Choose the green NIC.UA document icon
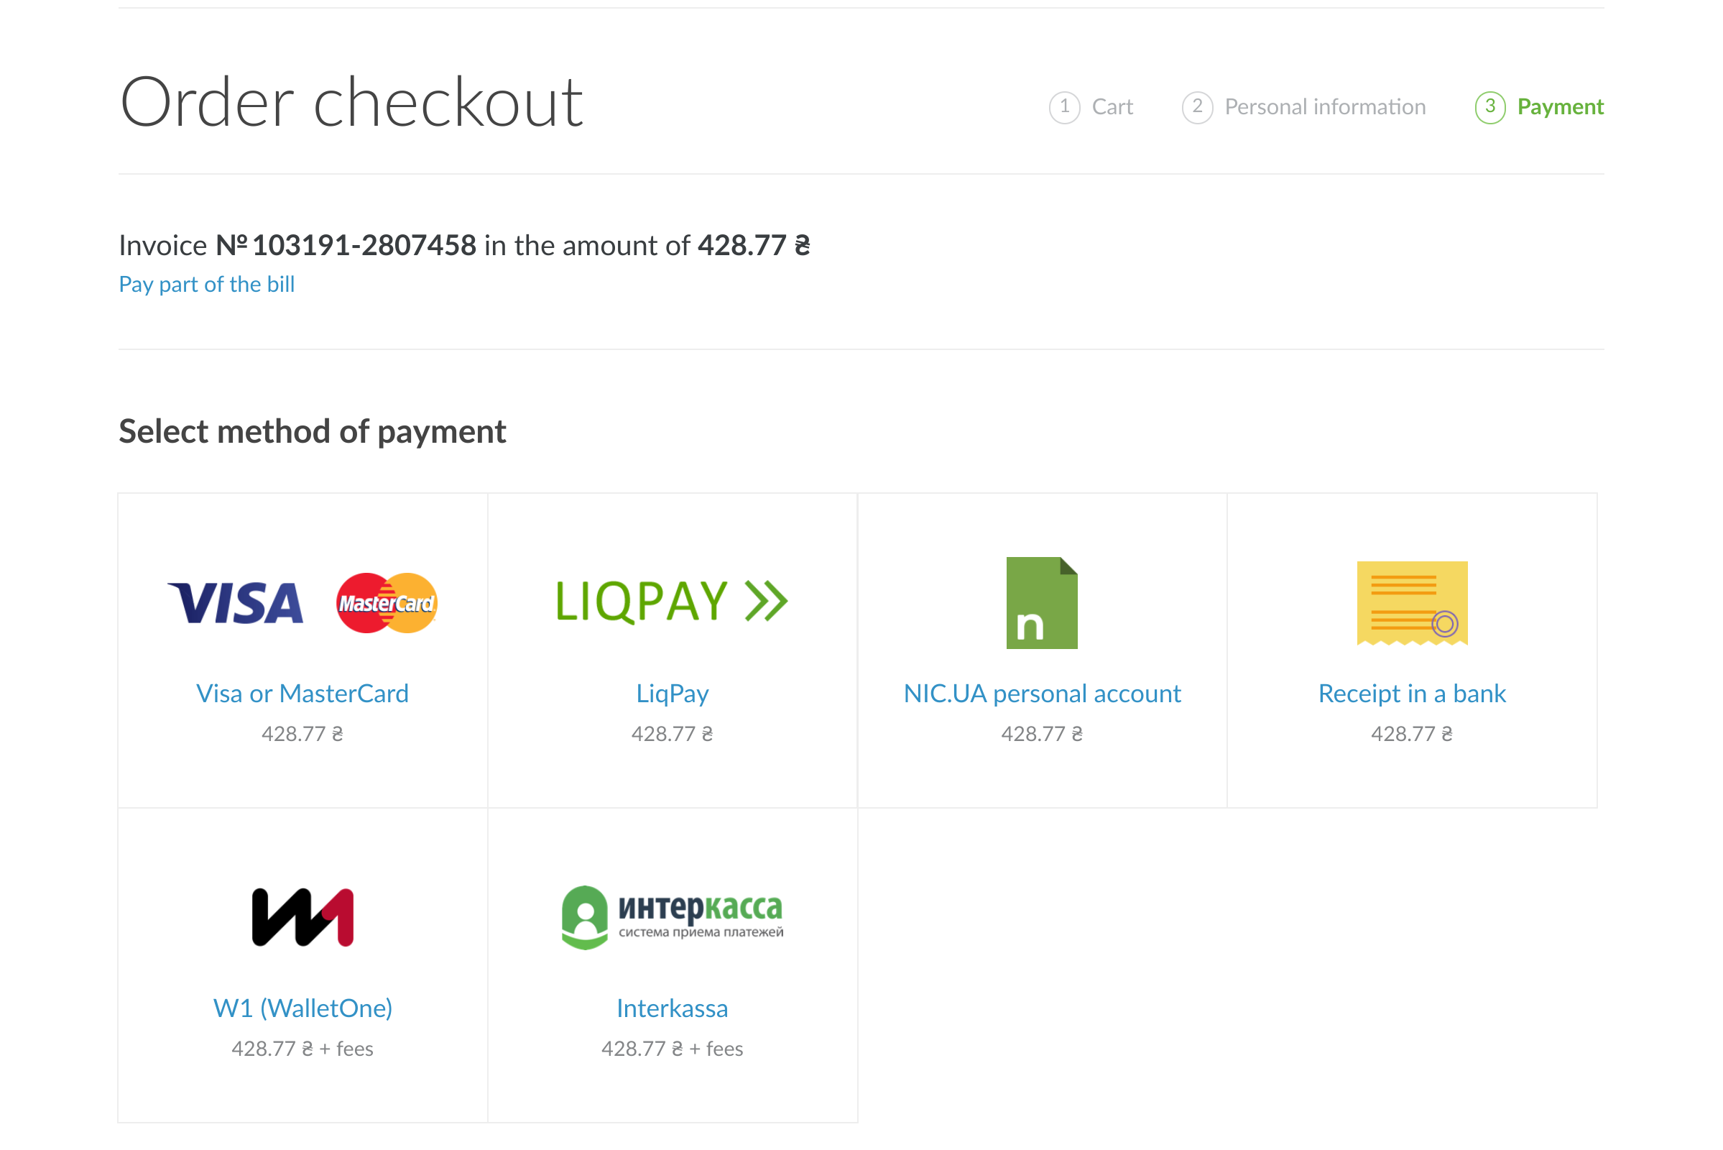 pyautogui.click(x=1041, y=603)
